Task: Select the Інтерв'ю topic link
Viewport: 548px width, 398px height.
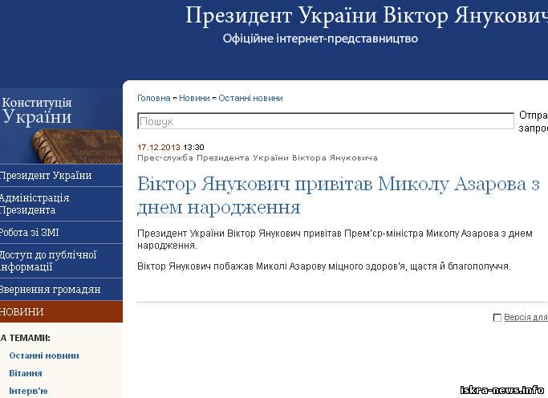Action: point(28,391)
